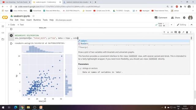Click into the jointplot code line
The image size is (196, 110).
(47, 38)
